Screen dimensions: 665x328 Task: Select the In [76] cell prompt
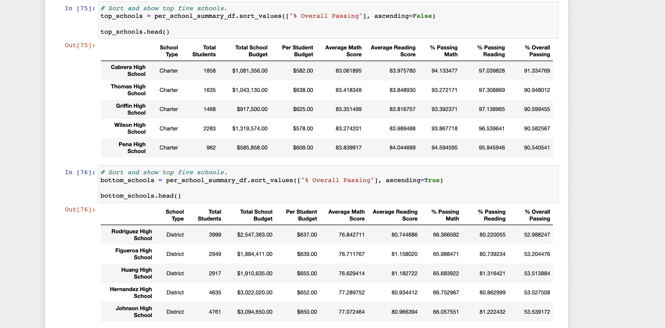pos(79,172)
